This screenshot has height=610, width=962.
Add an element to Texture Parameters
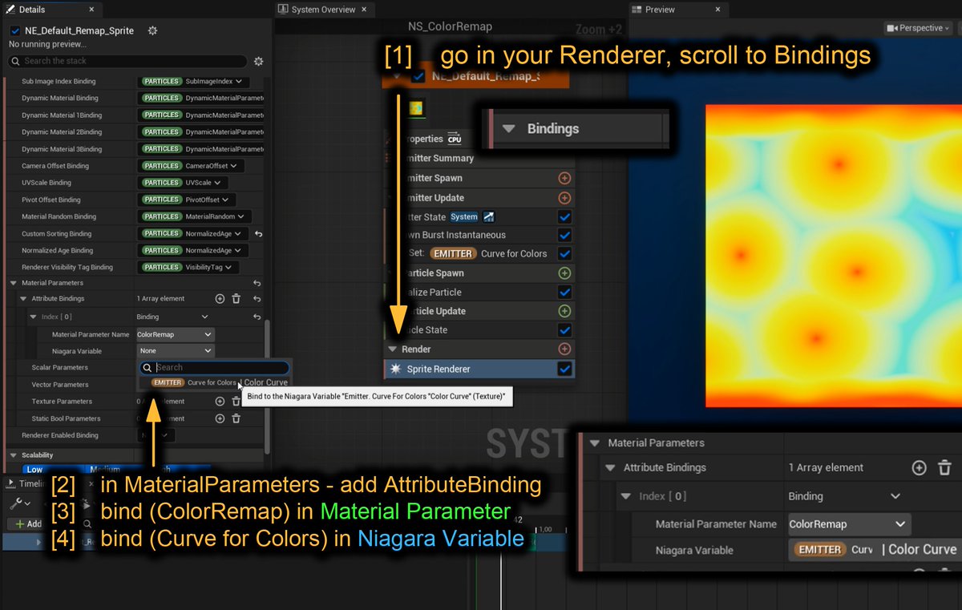click(x=220, y=401)
